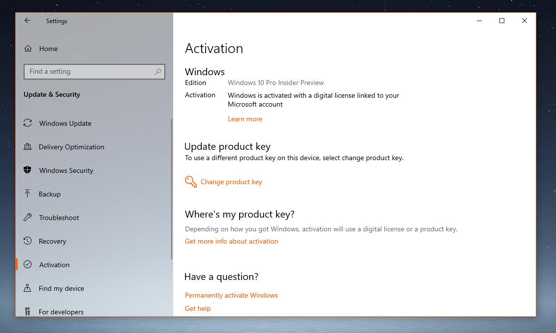
Task: Close the Settings window
Action: (x=525, y=21)
